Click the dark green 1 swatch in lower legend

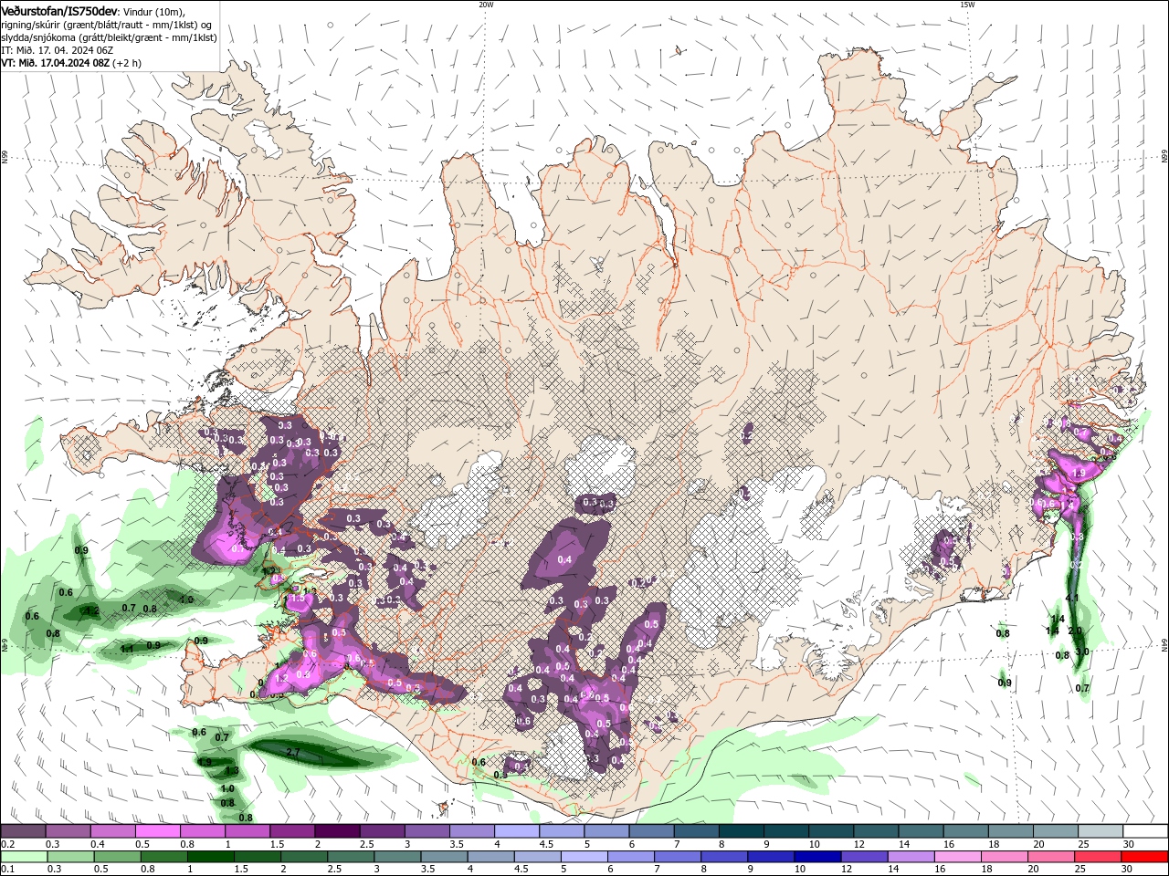pyautogui.click(x=210, y=857)
